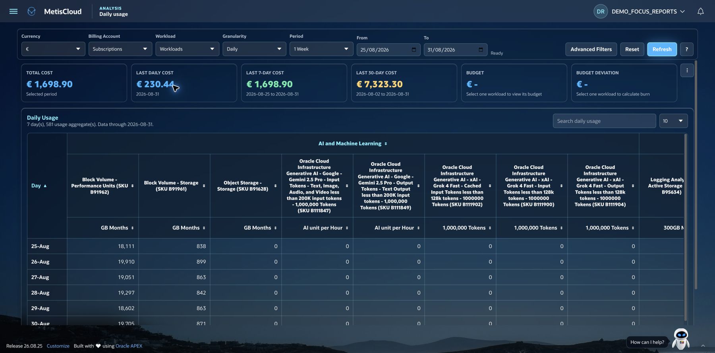This screenshot has width=715, height=353.
Task: Sort Gemini 2.5 Pro Input Tokens column
Action: (347, 186)
